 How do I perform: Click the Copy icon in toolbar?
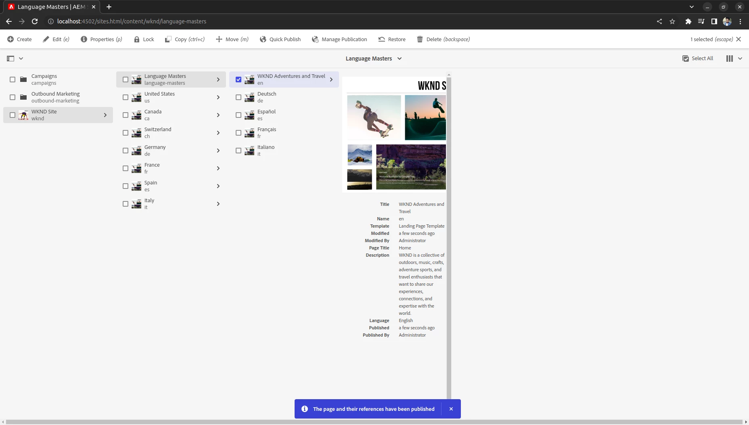[168, 39]
